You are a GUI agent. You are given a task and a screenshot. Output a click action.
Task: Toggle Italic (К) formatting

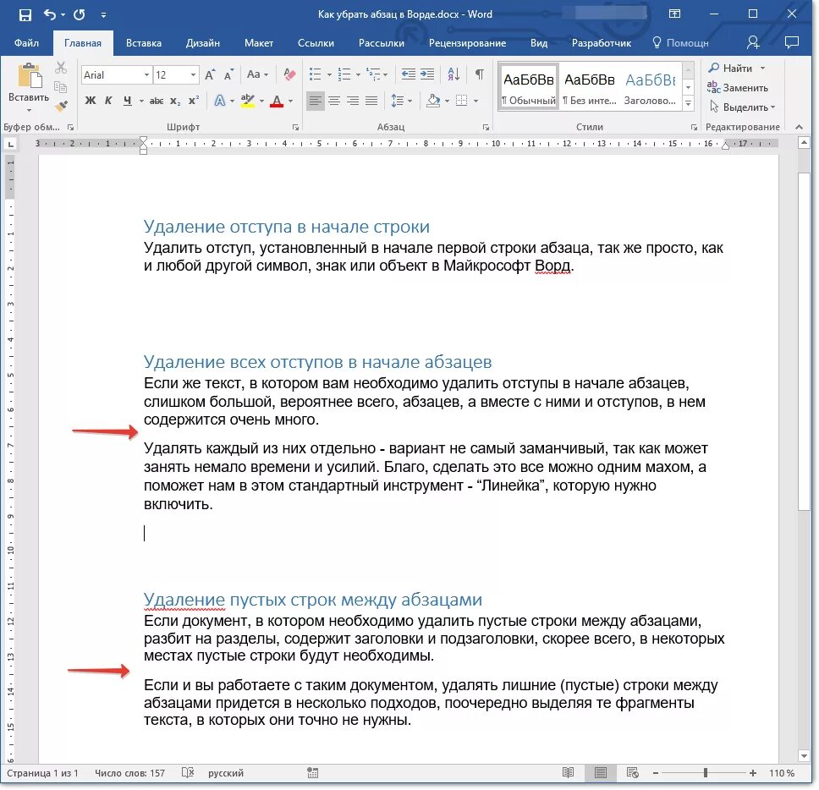point(108,101)
